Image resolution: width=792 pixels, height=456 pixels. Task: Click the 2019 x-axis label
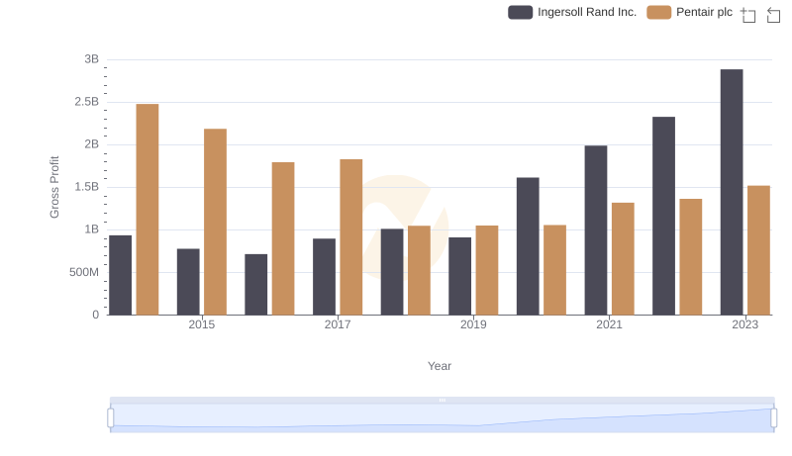click(473, 324)
